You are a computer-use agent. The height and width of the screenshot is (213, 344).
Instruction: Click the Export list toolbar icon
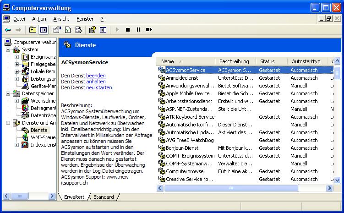click(x=78, y=30)
